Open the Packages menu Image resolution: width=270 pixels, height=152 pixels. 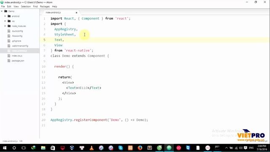coord(45,7)
